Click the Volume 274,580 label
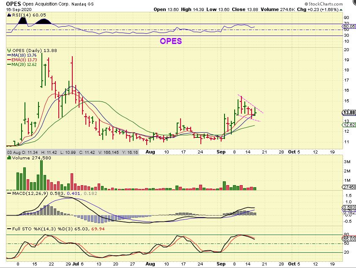The image size is (356, 268). (32, 158)
